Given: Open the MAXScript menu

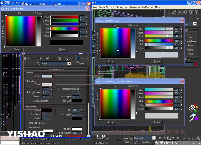Looking at the screenshot, I should tap(148, 7).
